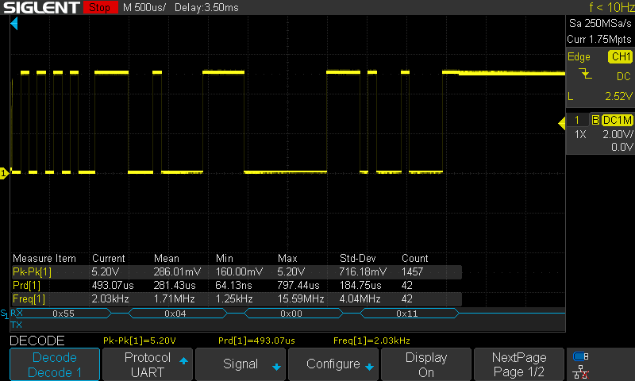This screenshot has height=381, width=635.
Task: Click the 2.00V/ vertical scale value
Action: (618, 134)
